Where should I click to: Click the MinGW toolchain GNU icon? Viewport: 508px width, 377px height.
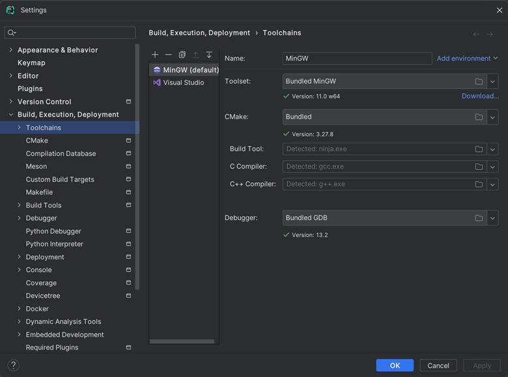click(x=157, y=70)
